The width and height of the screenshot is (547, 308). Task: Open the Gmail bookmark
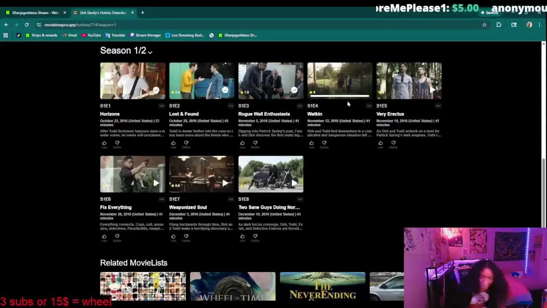coord(69,35)
